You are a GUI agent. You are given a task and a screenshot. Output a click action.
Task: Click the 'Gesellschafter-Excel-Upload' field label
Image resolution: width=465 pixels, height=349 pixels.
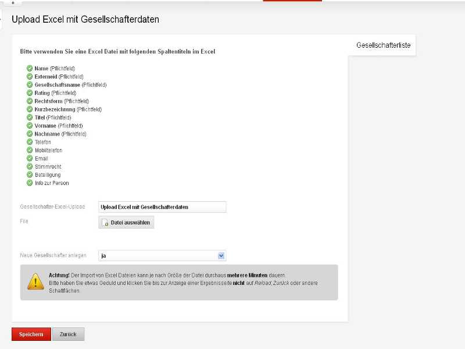tap(52, 206)
